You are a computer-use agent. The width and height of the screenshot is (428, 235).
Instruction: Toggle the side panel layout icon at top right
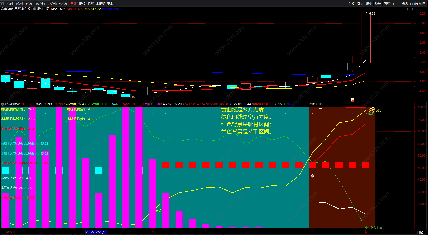click(412, 9)
